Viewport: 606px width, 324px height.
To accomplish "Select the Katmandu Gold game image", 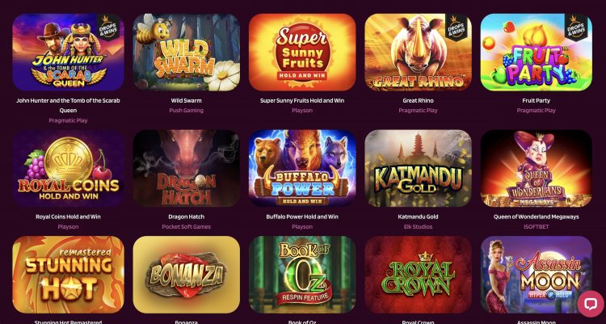I will pos(419,168).
